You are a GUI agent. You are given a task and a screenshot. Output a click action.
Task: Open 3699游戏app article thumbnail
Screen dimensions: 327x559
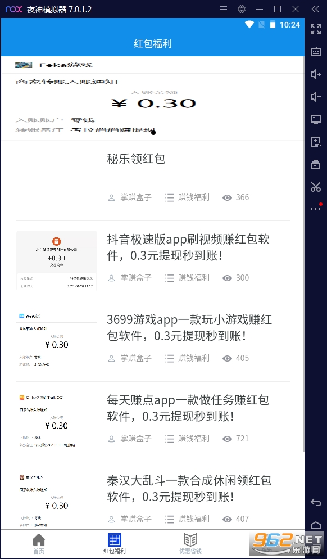(57, 341)
